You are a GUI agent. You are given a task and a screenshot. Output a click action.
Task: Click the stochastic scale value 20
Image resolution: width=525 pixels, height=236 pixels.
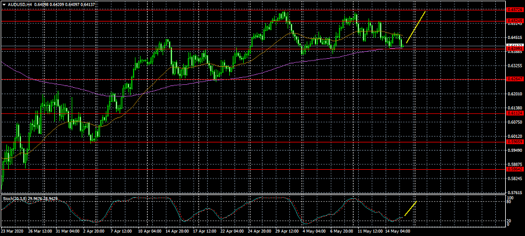tap(509, 220)
